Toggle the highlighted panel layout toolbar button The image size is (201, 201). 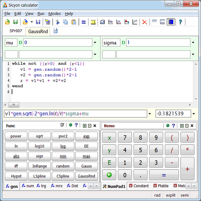click(x=171, y=22)
